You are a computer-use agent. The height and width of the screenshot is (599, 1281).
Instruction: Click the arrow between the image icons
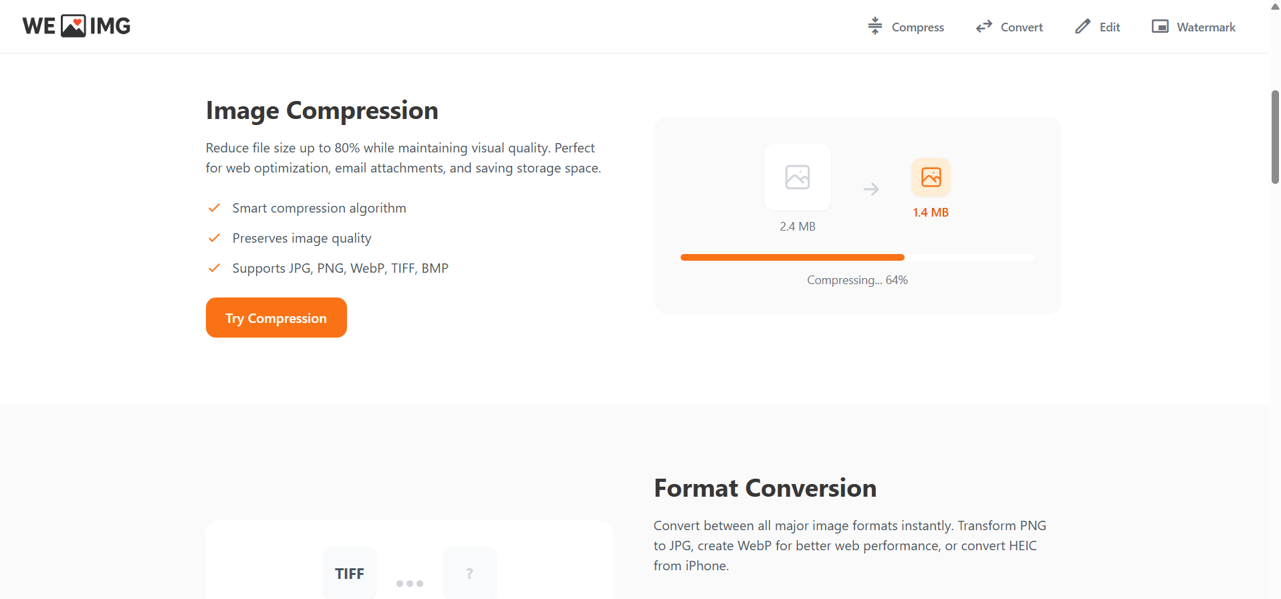click(x=870, y=189)
